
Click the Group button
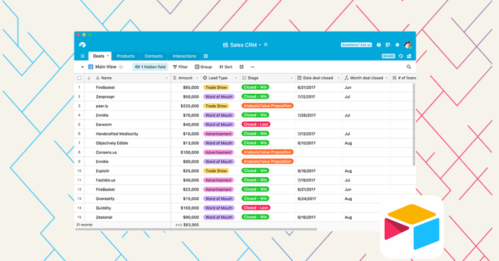click(x=203, y=67)
